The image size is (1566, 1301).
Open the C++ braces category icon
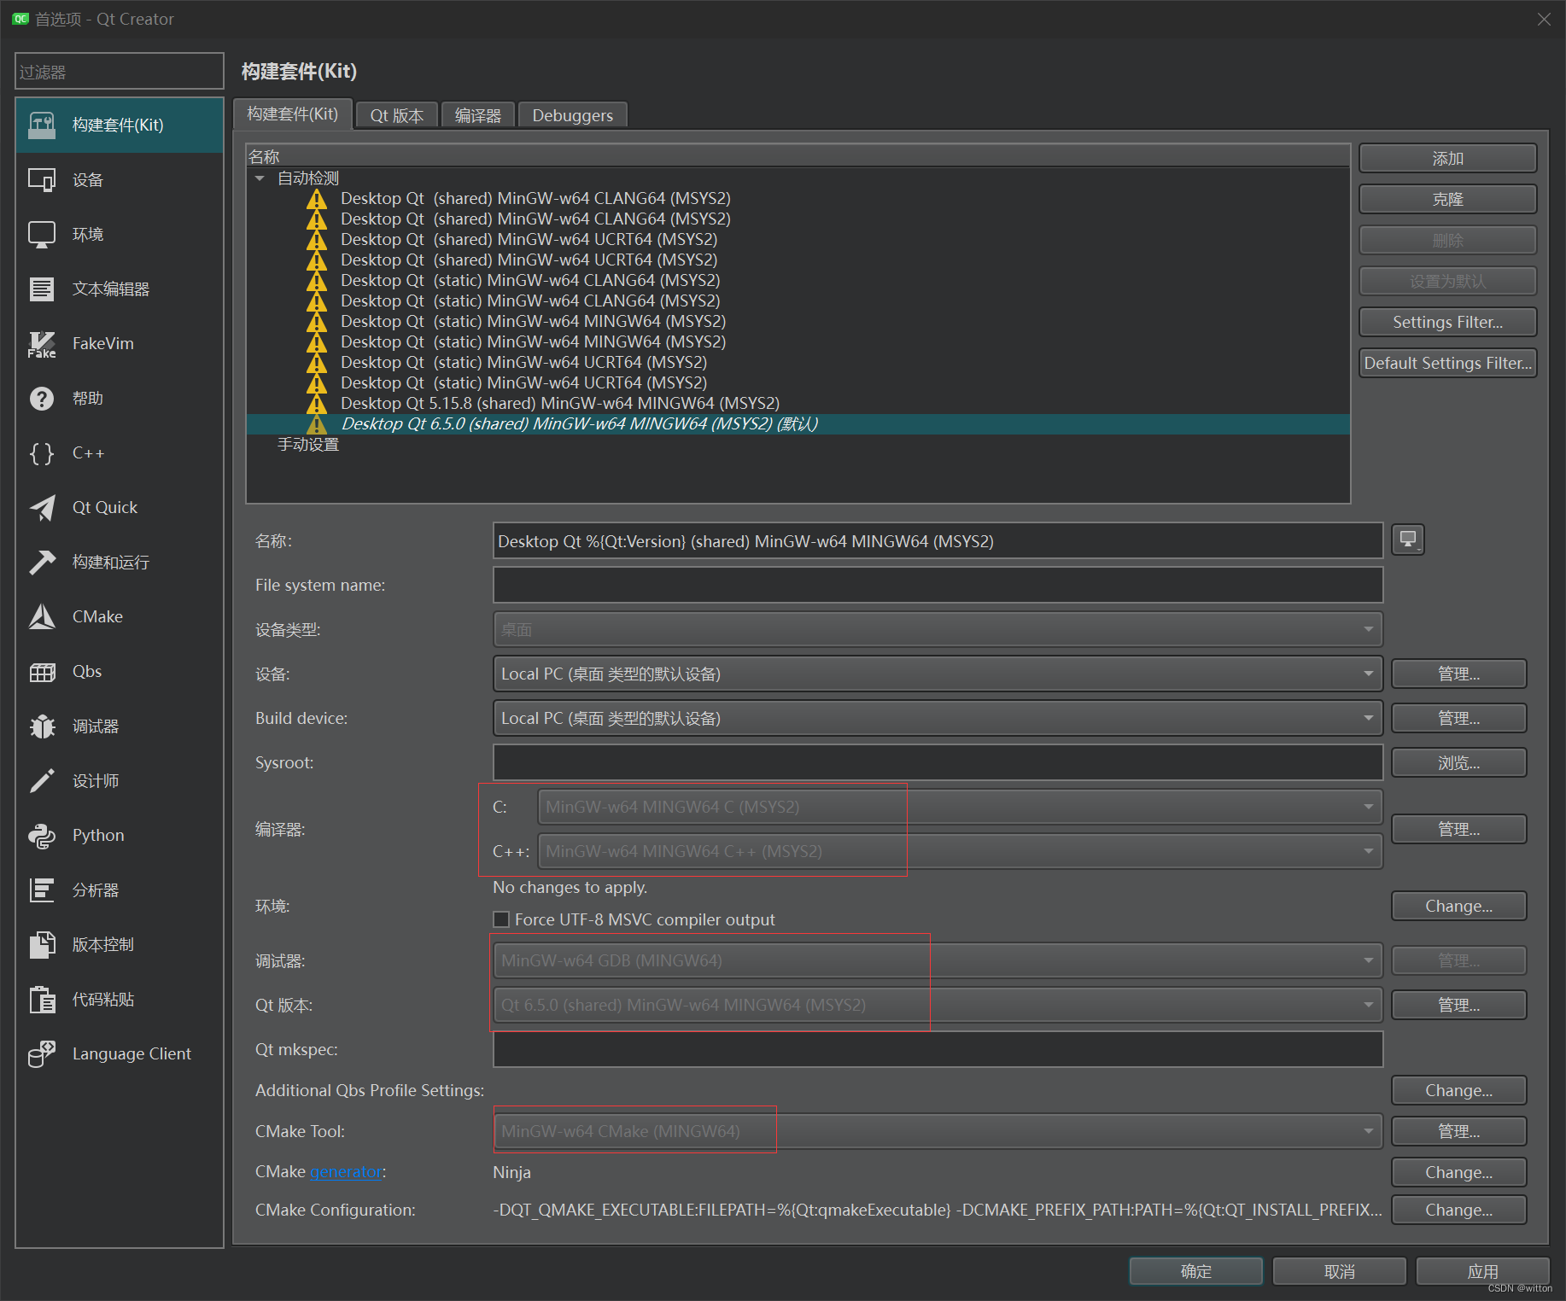pos(42,453)
